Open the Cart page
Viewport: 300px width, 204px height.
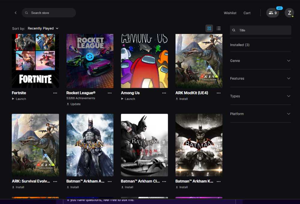point(247,13)
